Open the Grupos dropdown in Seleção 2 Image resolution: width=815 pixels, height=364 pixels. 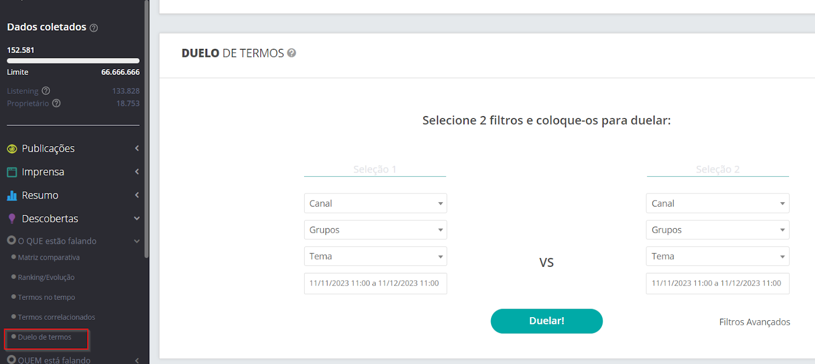click(x=718, y=230)
